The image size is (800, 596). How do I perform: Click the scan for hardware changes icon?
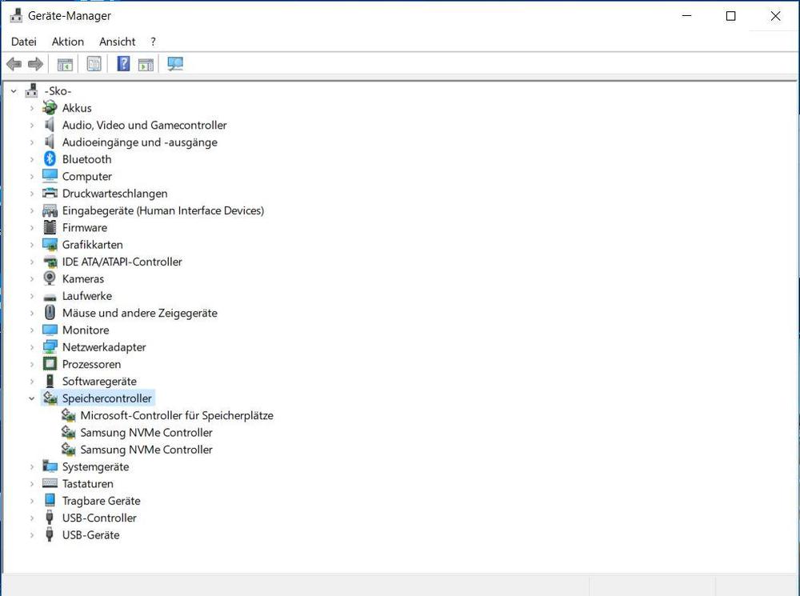click(x=175, y=64)
